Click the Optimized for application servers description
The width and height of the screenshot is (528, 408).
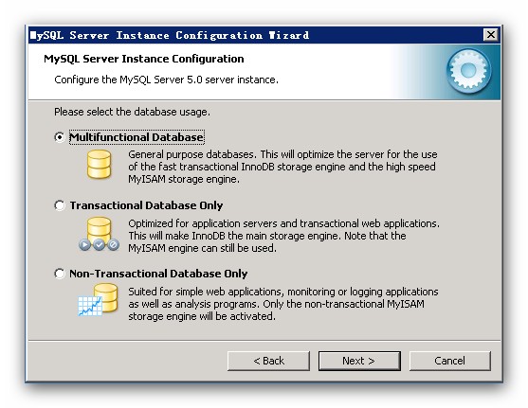(283, 236)
